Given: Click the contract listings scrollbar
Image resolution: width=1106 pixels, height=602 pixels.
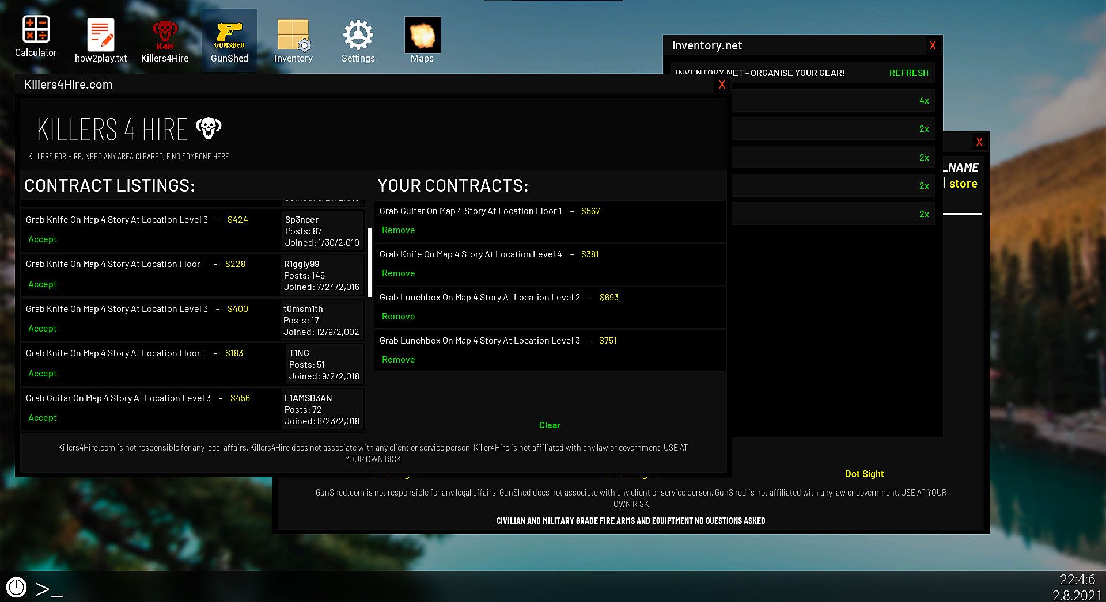Looking at the screenshot, I should tap(369, 262).
